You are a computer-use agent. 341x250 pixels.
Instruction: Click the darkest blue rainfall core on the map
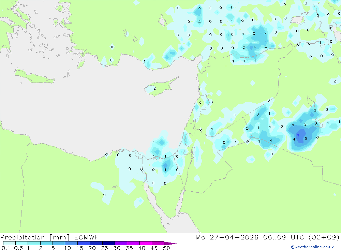click(298, 136)
